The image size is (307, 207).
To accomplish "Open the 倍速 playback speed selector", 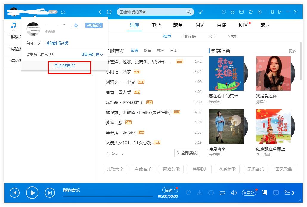I will pos(170,190).
